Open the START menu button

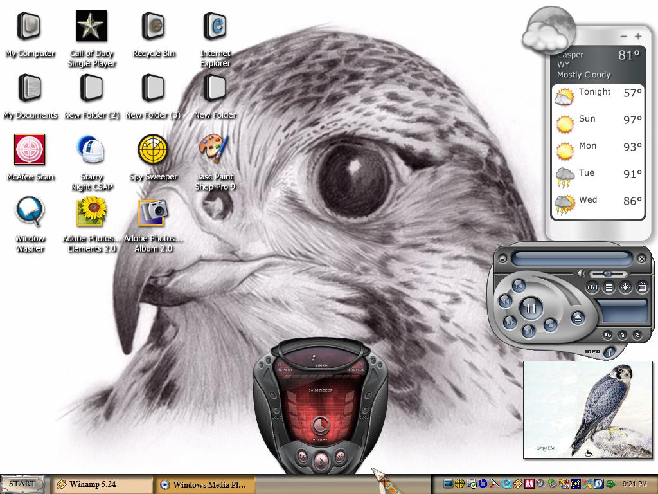point(22,484)
